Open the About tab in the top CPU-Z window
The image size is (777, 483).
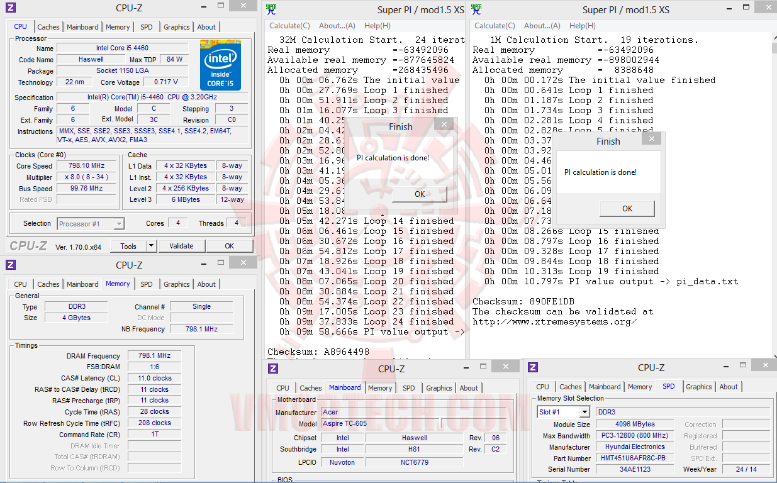[x=206, y=27]
